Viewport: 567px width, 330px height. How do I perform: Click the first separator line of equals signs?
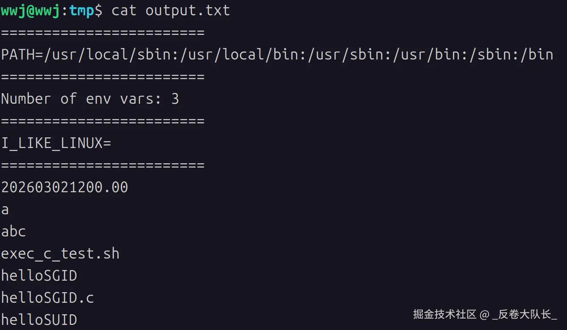(x=103, y=33)
